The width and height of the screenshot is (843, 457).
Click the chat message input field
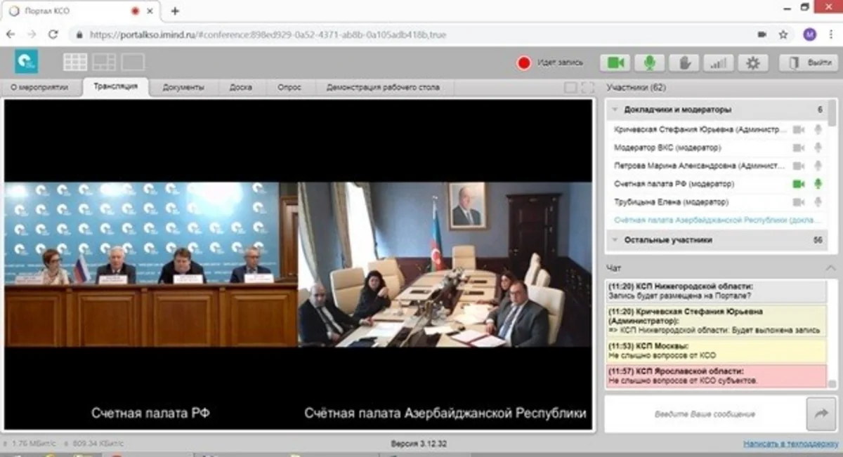pyautogui.click(x=705, y=414)
